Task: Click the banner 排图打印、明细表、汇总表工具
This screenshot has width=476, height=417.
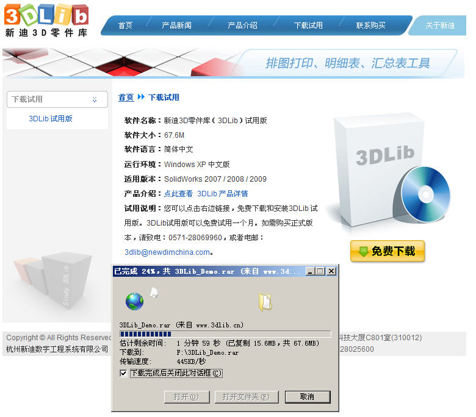Action: pyautogui.click(x=348, y=63)
